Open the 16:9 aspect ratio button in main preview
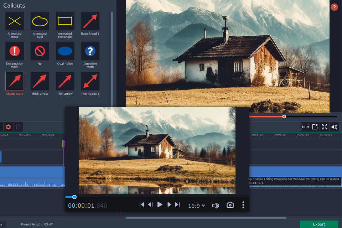The image size is (342, 228). coord(305,127)
